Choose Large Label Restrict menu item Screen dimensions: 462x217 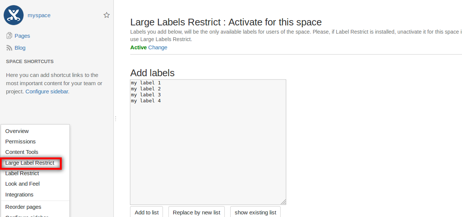(30, 163)
